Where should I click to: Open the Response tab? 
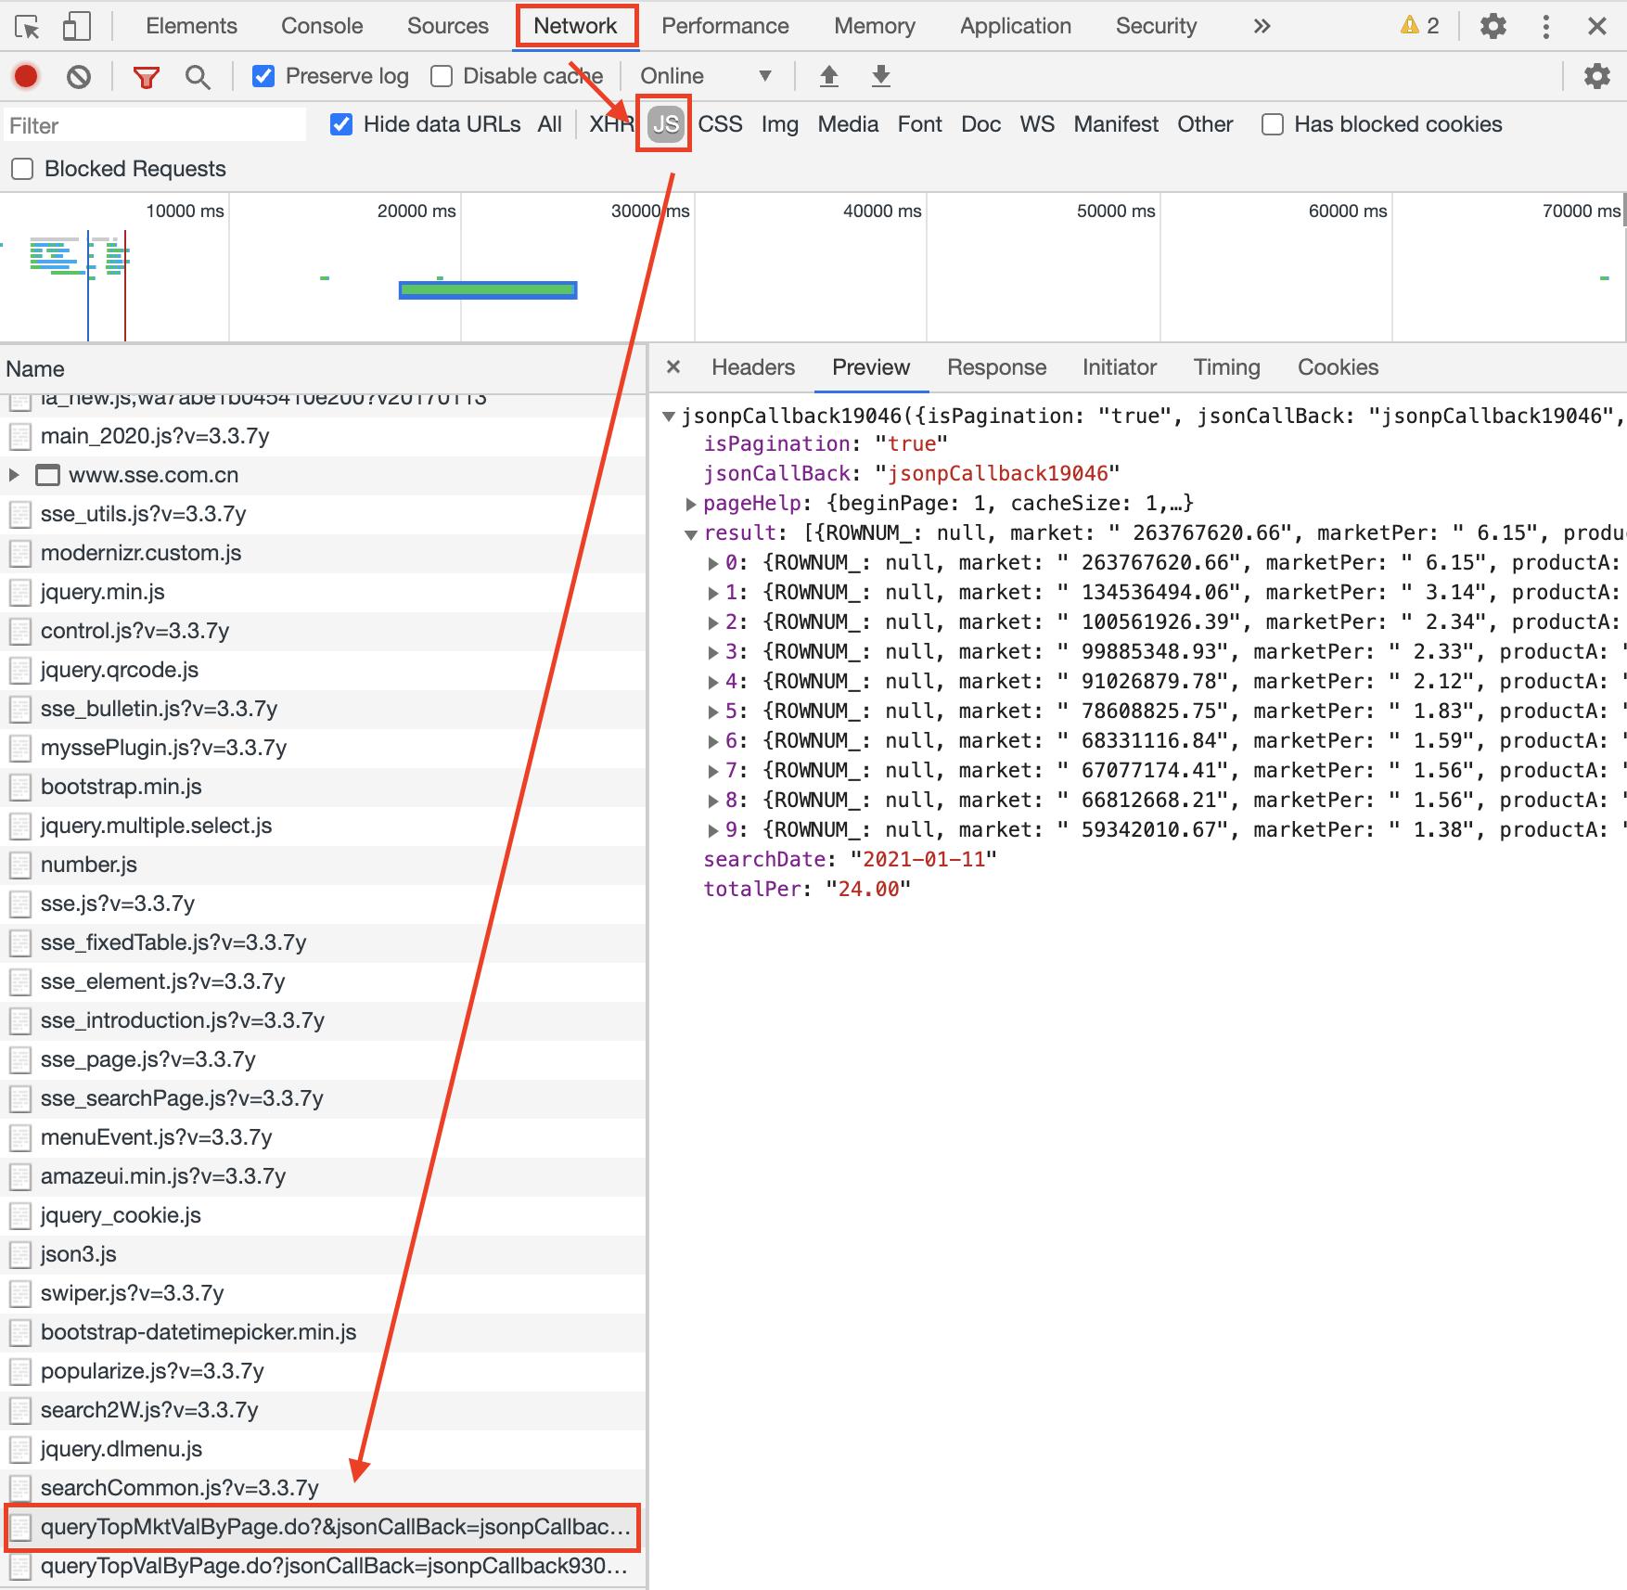click(996, 367)
